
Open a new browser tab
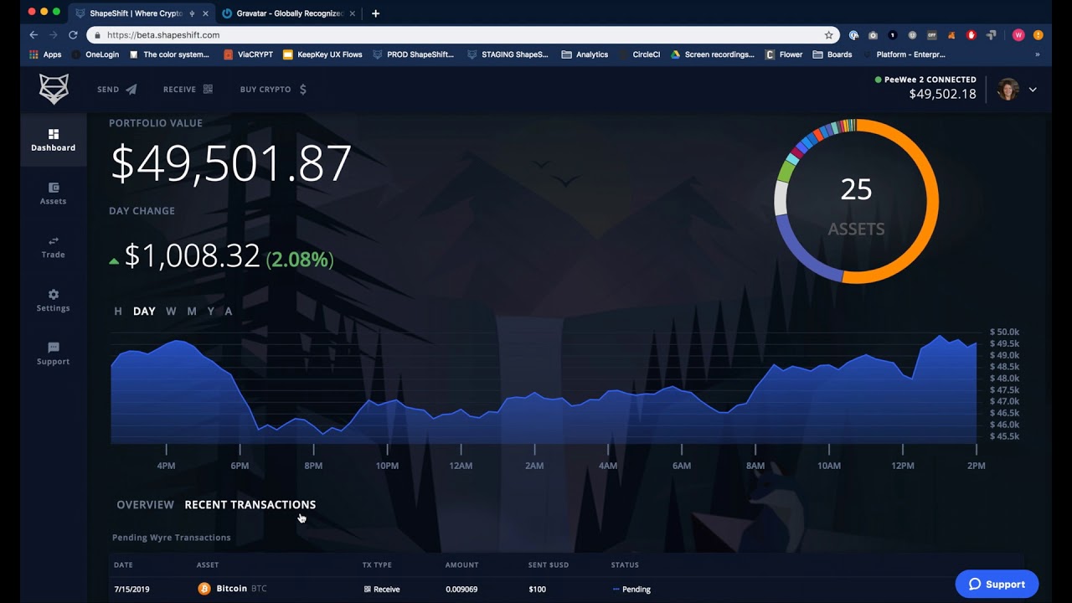point(375,13)
